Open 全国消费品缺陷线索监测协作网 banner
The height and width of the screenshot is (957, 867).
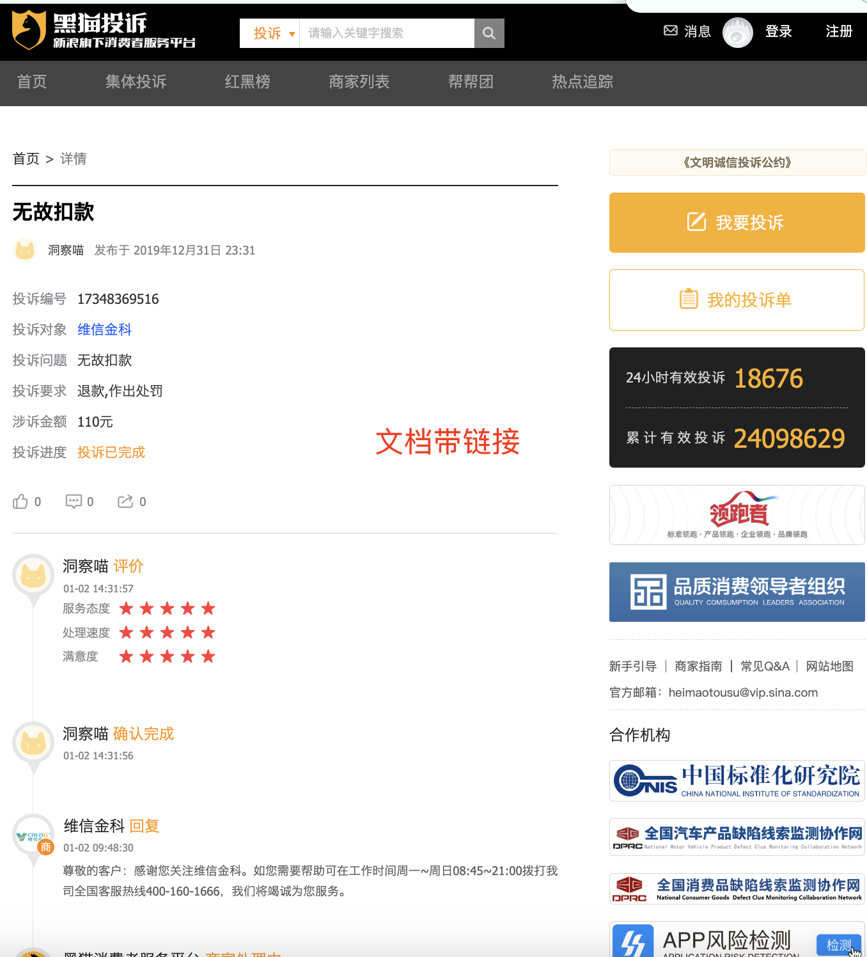point(737,889)
